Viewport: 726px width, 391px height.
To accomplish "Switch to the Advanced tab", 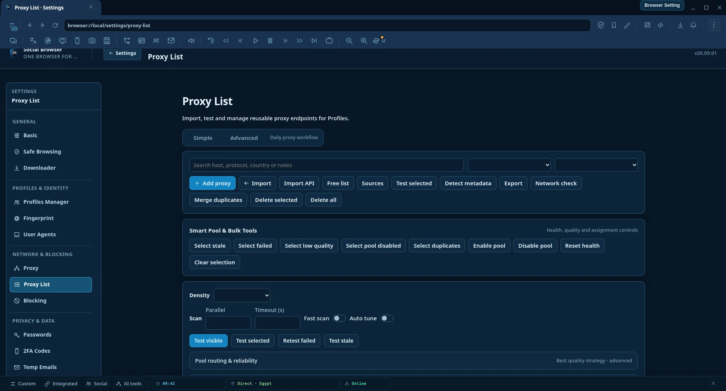I will point(244,138).
